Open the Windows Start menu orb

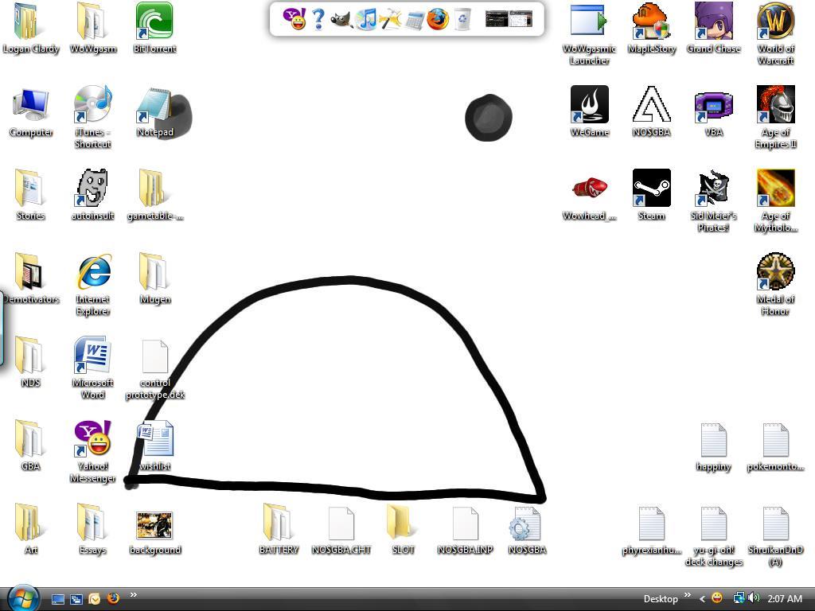[23, 597]
